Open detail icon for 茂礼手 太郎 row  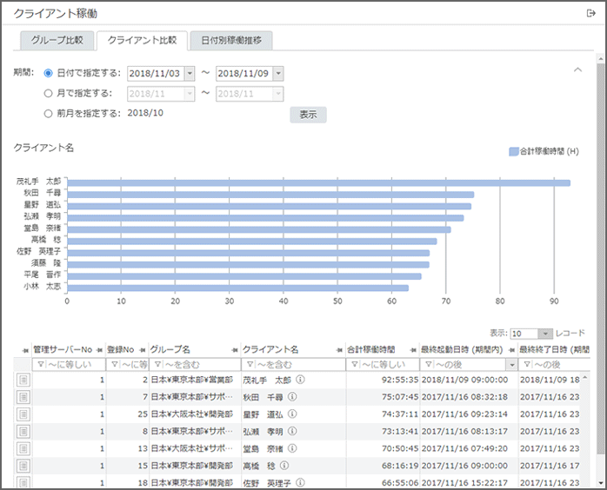(x=23, y=380)
